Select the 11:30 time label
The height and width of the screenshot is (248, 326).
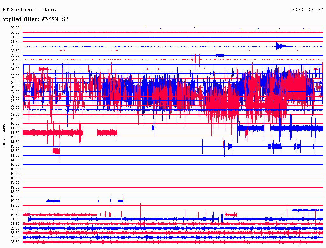tap(15, 133)
